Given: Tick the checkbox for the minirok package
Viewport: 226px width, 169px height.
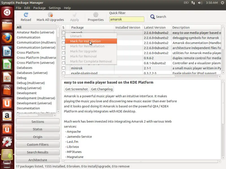Looking at the screenshot, I should [x=64, y=68].
